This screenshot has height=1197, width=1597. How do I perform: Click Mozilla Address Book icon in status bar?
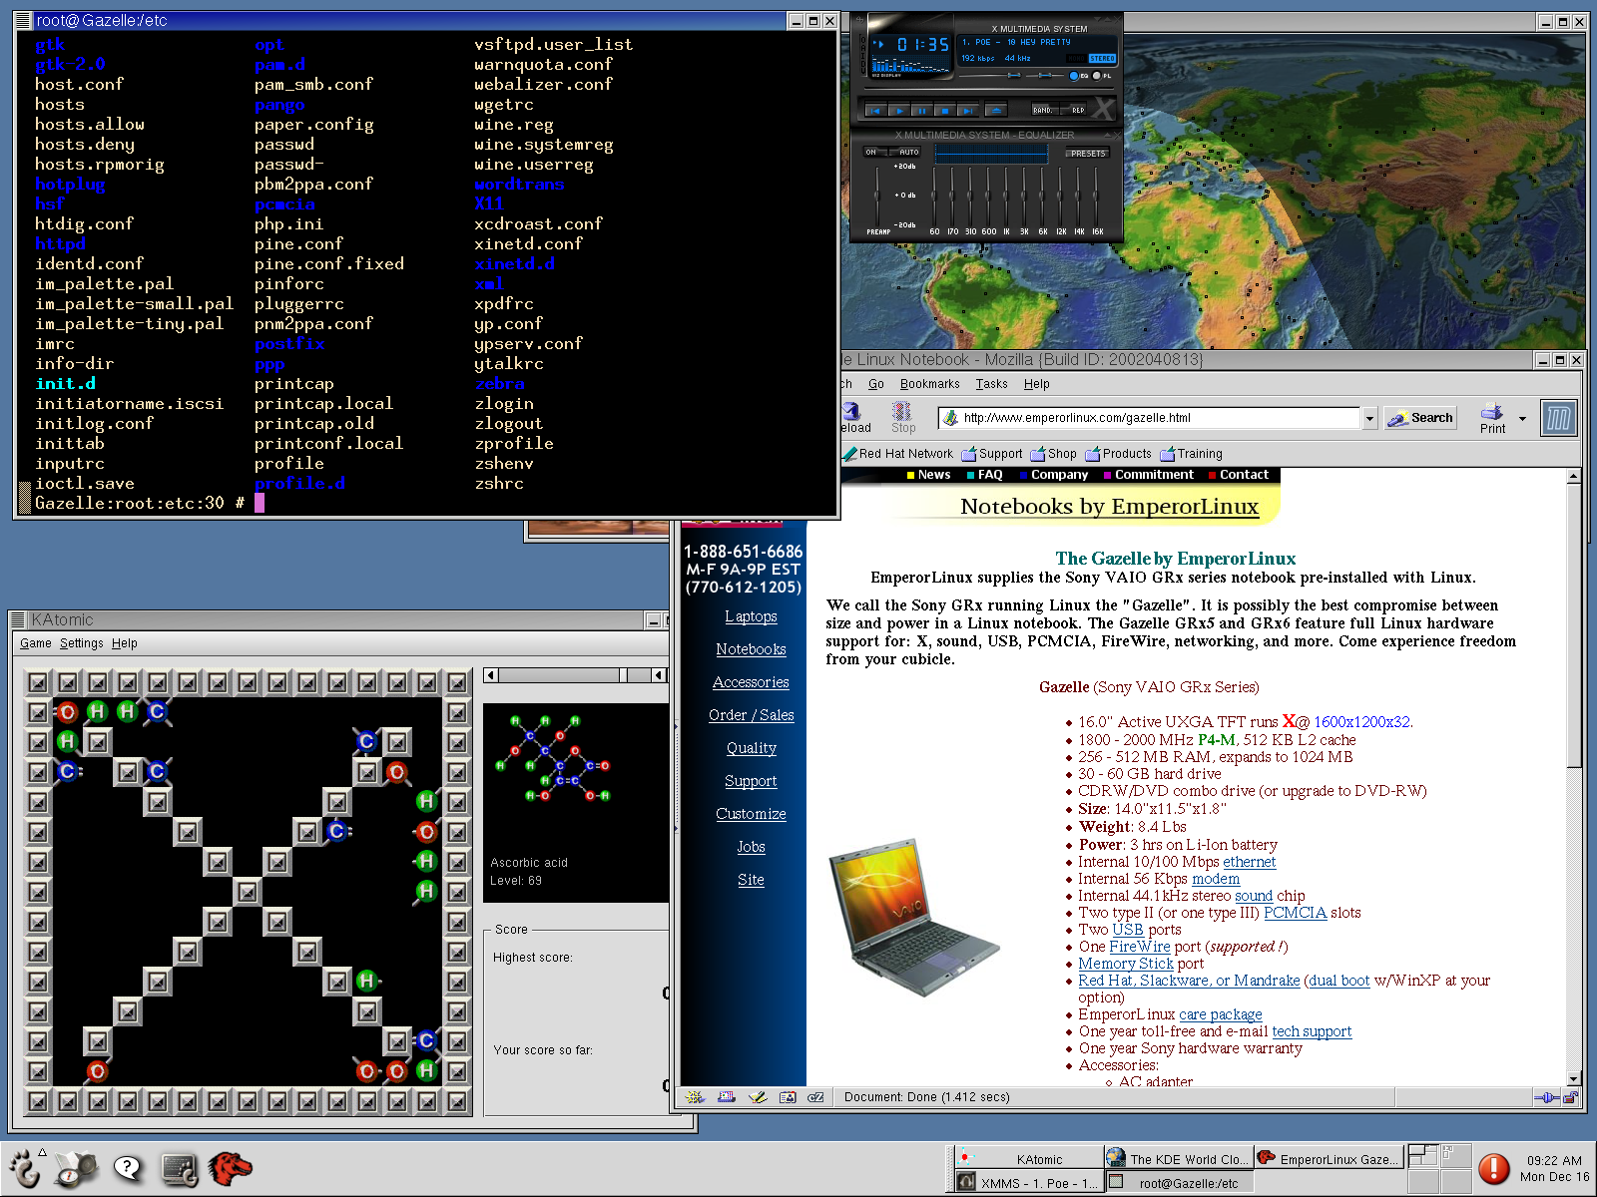(788, 1097)
